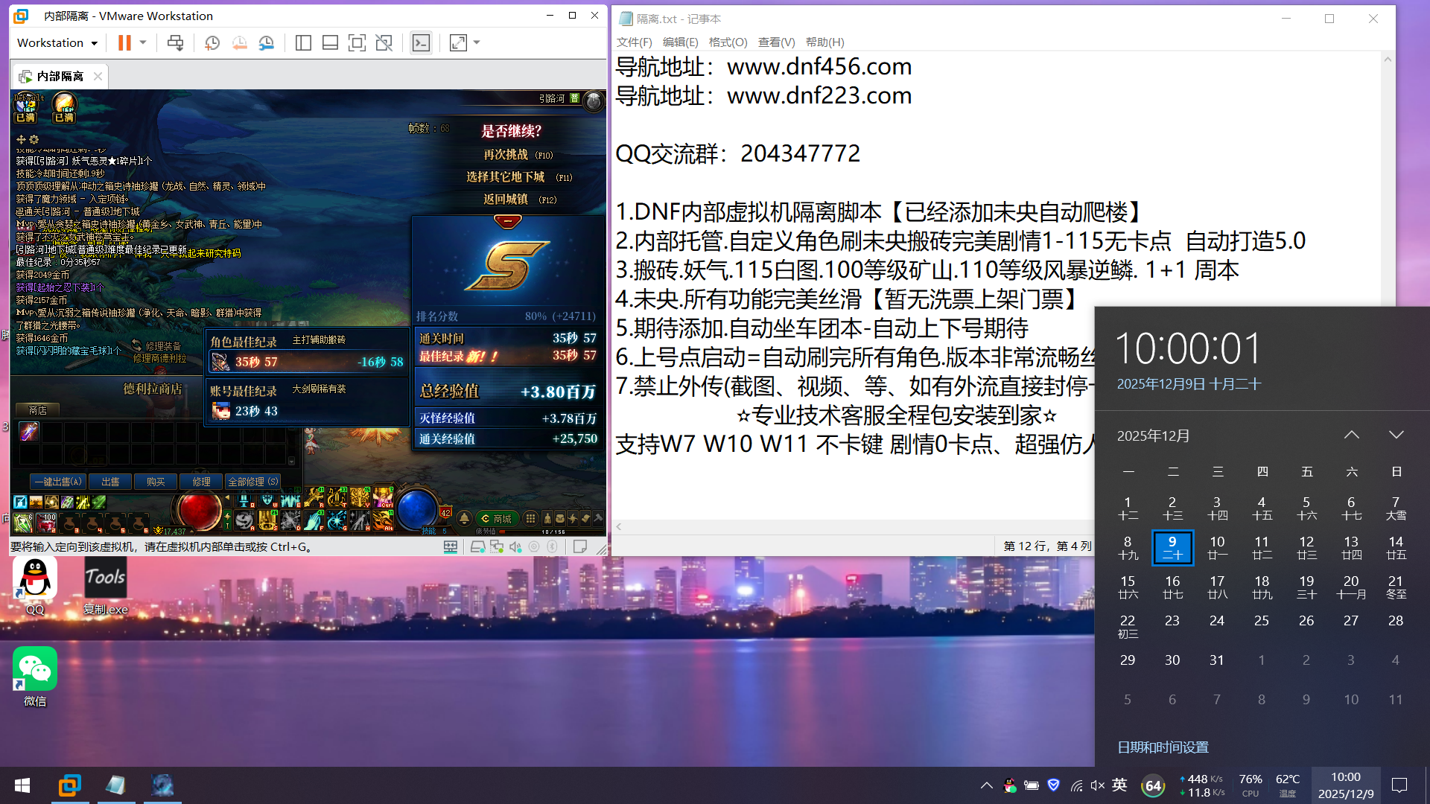Launch 微信 from the desktop
Image resolution: width=1430 pixels, height=804 pixels.
(x=34, y=668)
